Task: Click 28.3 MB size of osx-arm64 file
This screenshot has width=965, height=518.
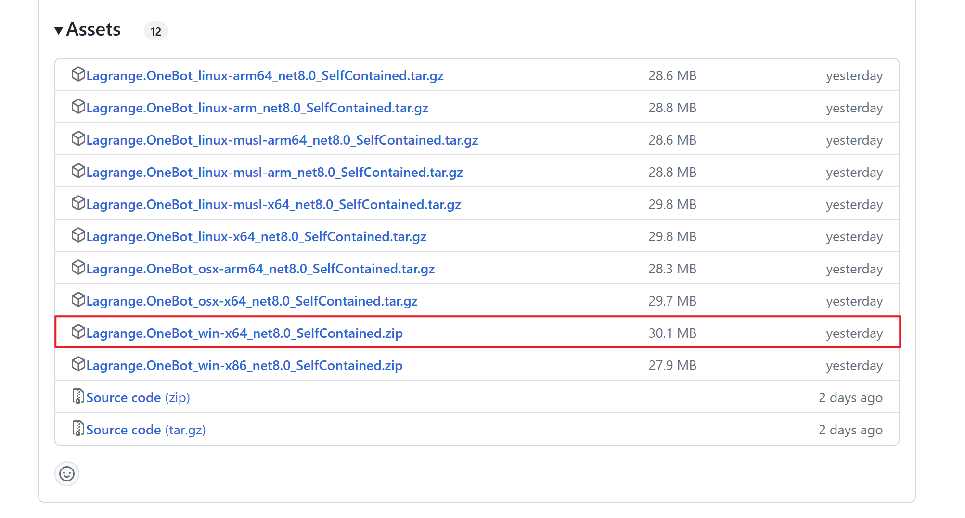Action: click(672, 269)
